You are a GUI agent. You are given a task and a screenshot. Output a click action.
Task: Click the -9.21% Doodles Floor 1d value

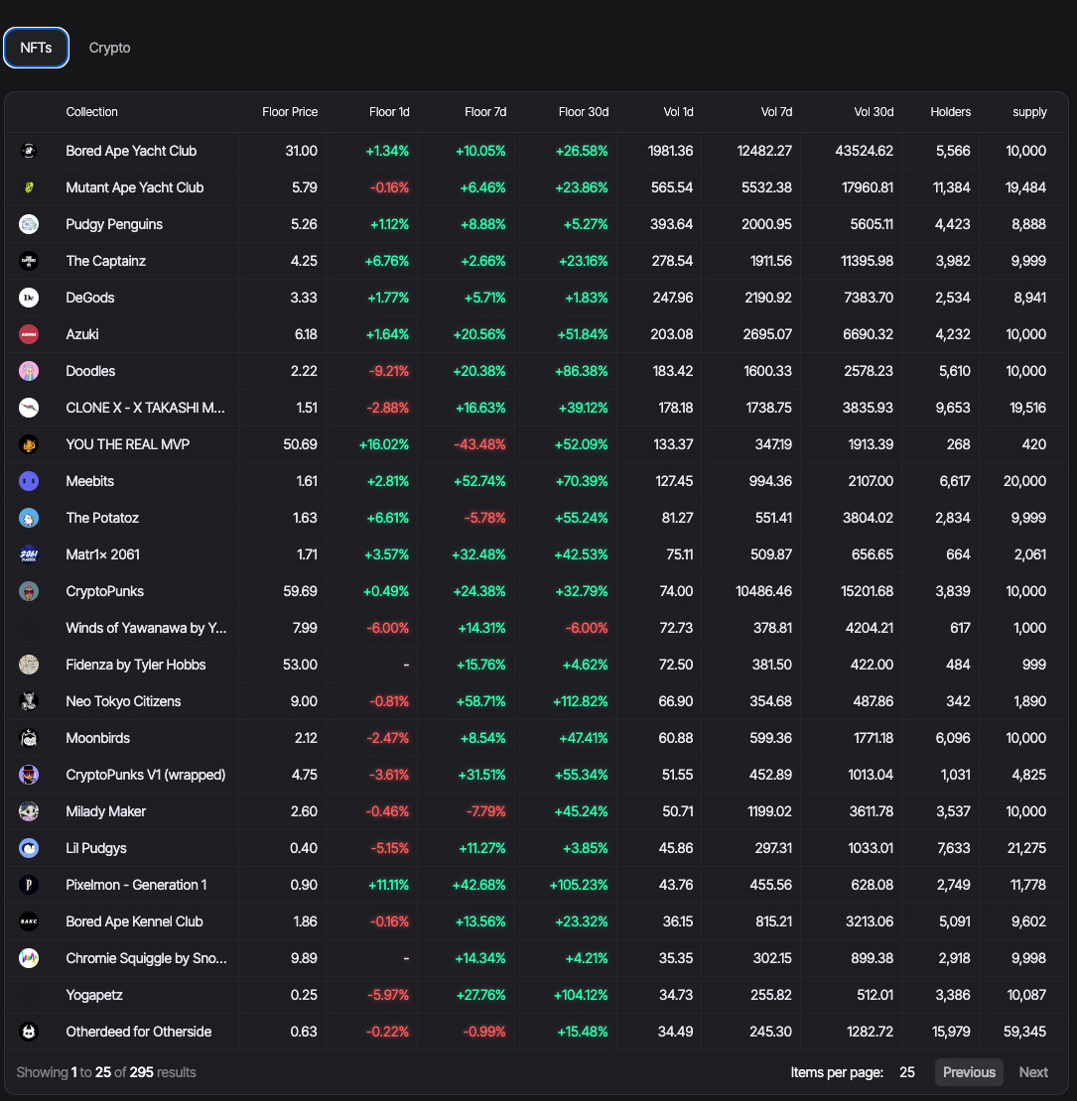(x=389, y=371)
